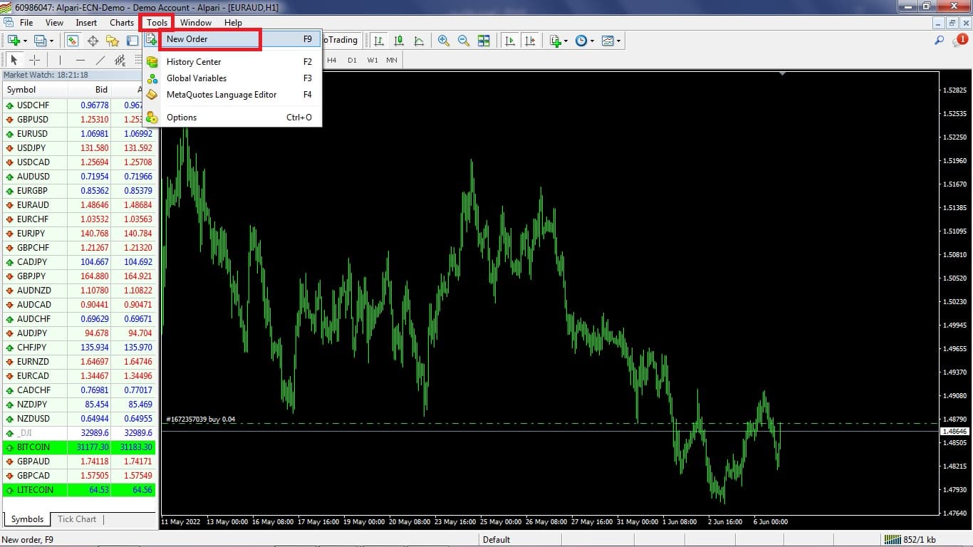Select the EURAUD row in Market Watch
This screenshot has width=973, height=547.
click(79, 205)
